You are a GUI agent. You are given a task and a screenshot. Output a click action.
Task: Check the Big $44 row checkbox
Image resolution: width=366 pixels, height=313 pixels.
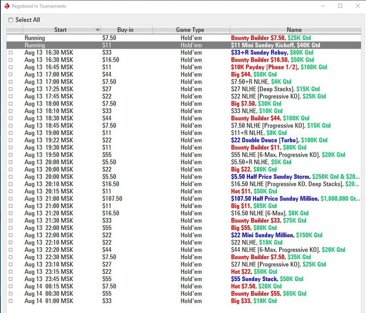(x=11, y=74)
